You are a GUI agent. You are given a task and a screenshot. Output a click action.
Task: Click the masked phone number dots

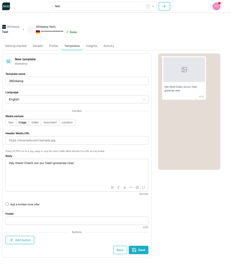52,31
